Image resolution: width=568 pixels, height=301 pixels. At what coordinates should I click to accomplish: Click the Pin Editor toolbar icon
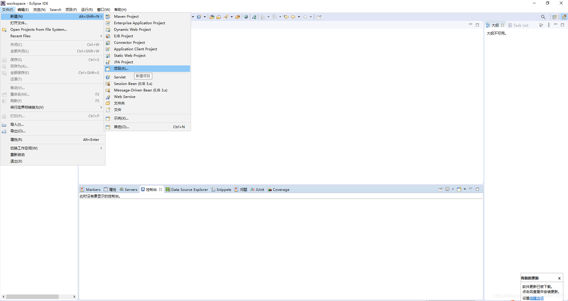[319, 17]
